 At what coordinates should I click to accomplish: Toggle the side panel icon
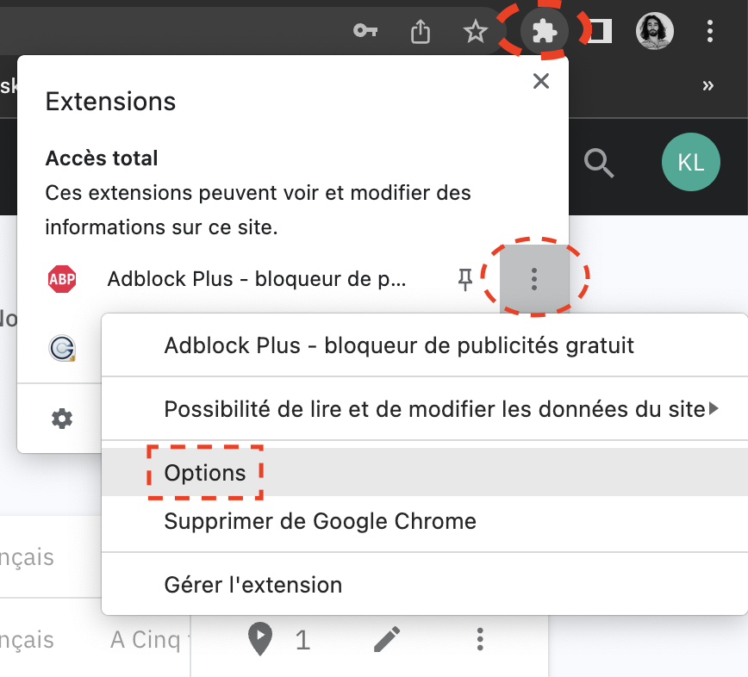tap(601, 32)
